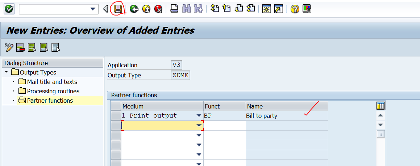This screenshot has width=420, height=166.
Task: Click the yellow Exit icon
Action: 146,9
